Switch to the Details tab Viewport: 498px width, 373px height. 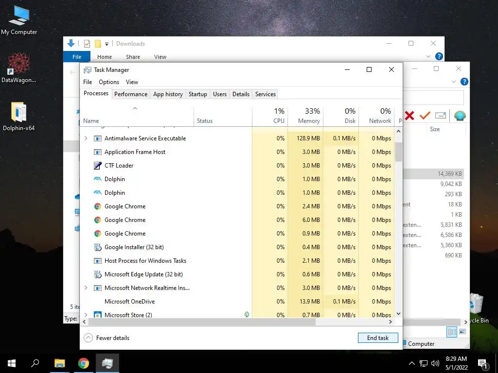point(241,94)
